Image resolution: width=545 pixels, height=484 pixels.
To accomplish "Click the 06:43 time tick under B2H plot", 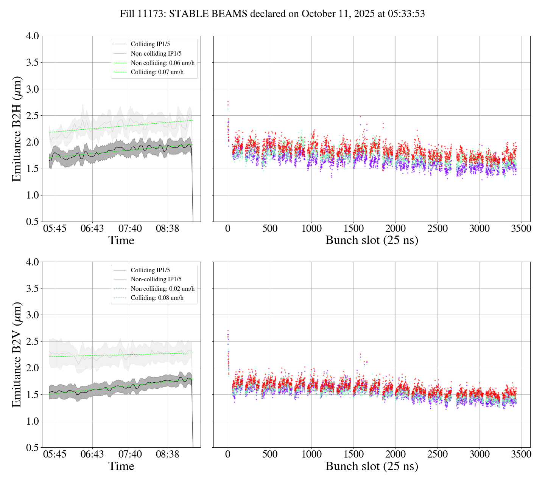I will click(x=92, y=229).
